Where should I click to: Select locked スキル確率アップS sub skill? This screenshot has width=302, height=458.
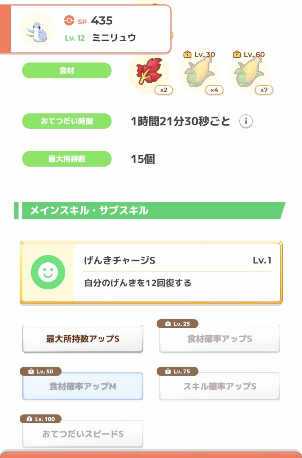click(x=219, y=386)
